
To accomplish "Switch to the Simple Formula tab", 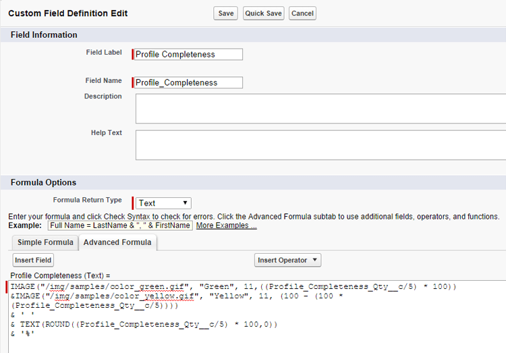I will tap(45, 242).
